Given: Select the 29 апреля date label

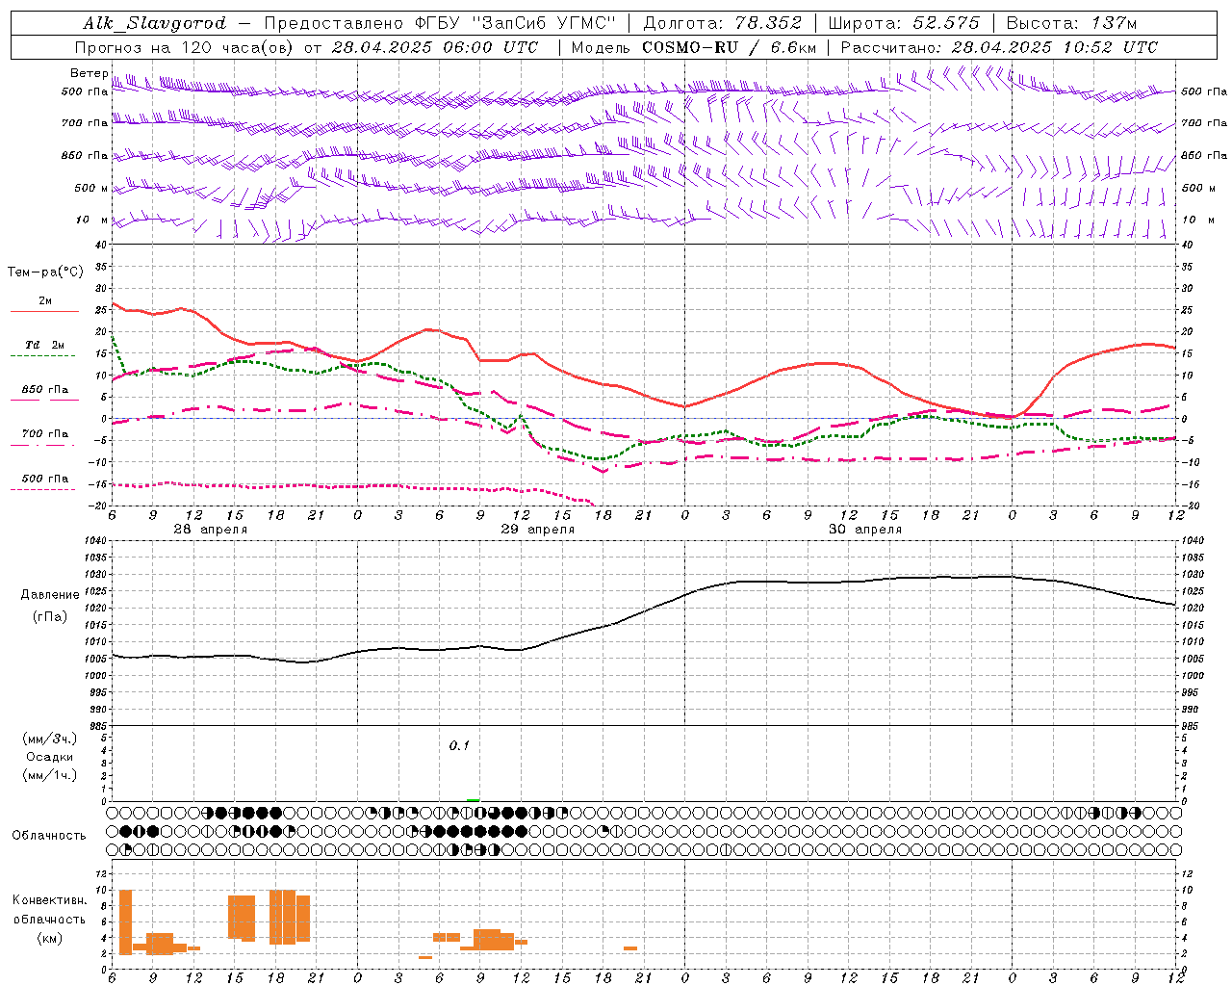Looking at the screenshot, I should click(538, 529).
